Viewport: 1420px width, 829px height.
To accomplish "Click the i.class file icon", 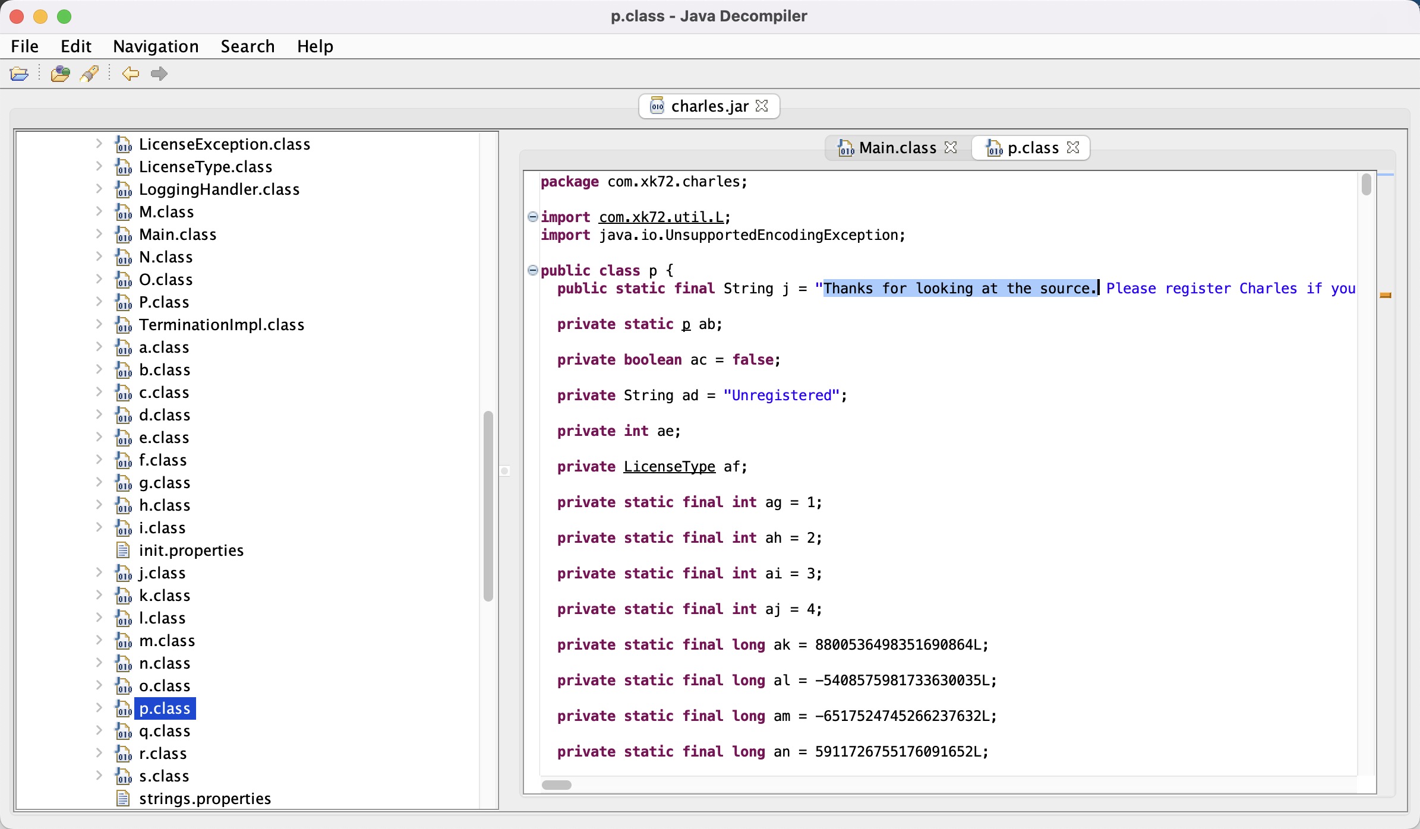I will click(x=124, y=528).
